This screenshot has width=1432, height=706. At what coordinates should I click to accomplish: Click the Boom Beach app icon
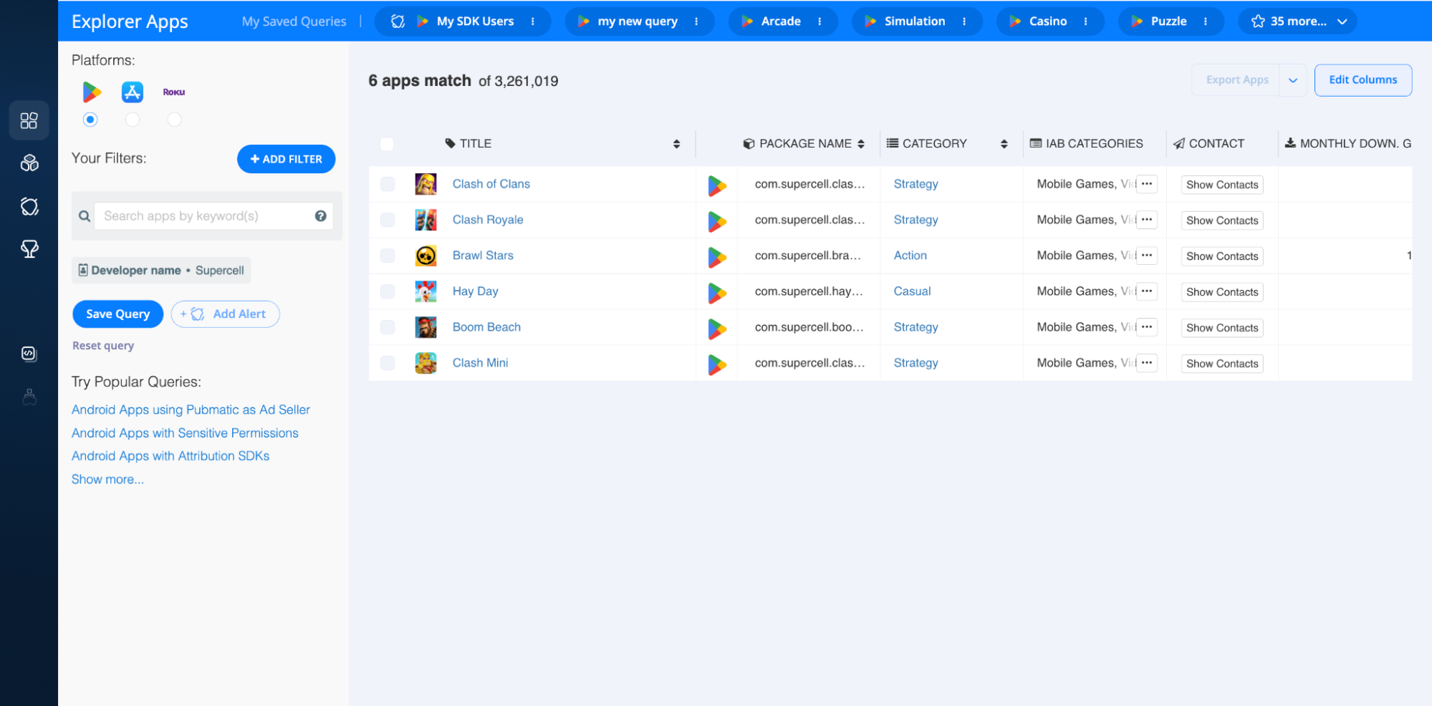tap(426, 327)
